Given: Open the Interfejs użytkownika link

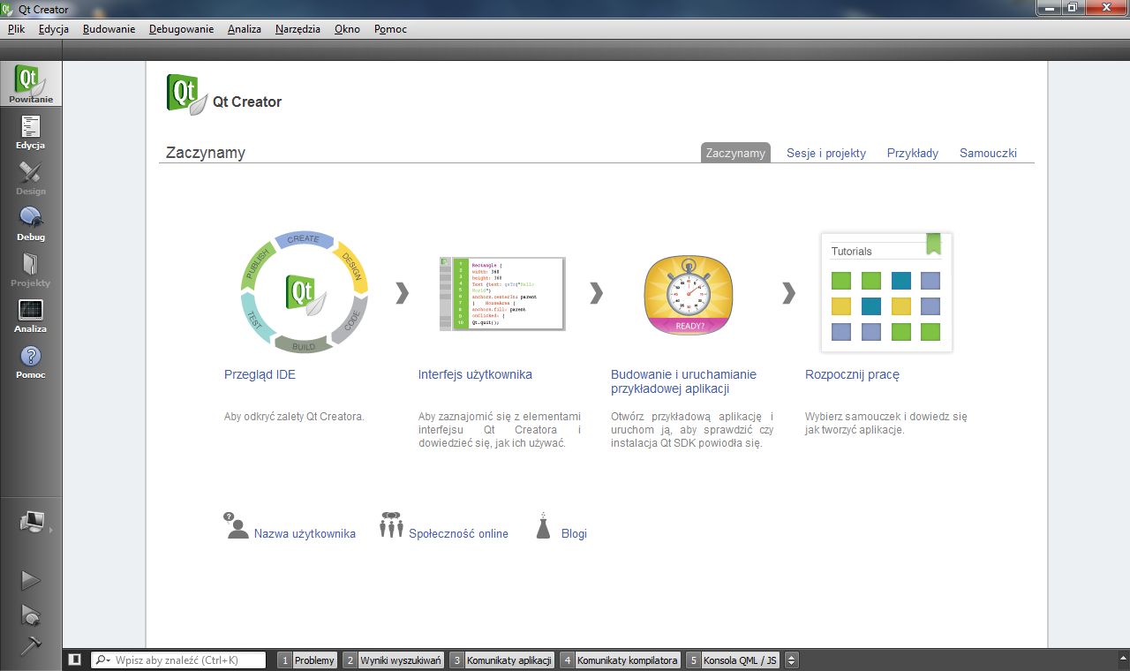Looking at the screenshot, I should [x=475, y=374].
